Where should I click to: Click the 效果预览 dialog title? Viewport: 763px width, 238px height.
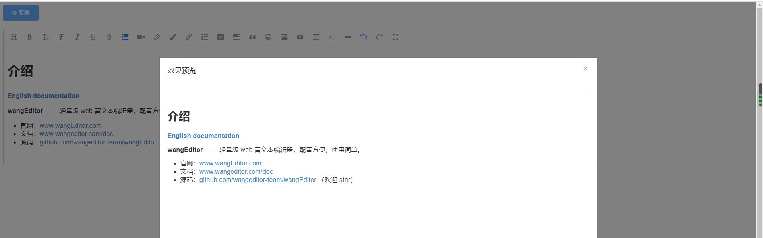(x=182, y=70)
